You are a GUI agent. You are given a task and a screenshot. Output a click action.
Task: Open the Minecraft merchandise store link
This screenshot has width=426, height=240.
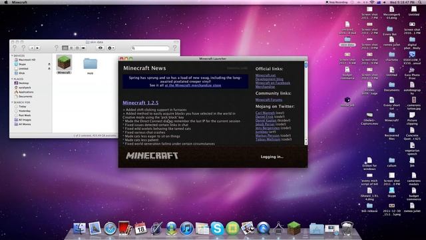pos(192,85)
